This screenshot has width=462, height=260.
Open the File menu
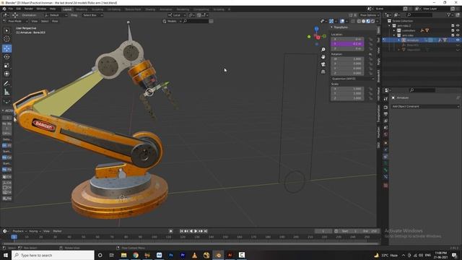pyautogui.click(x=11, y=9)
